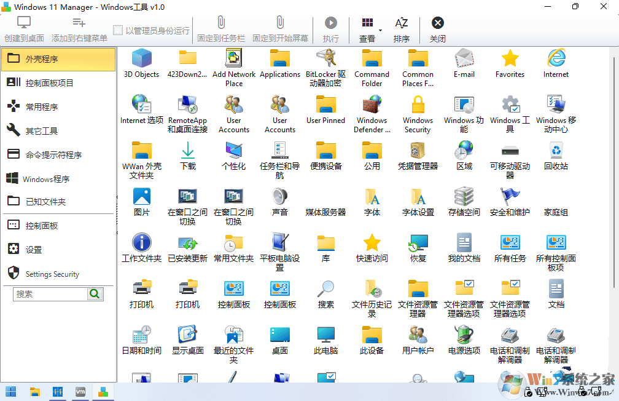
Task: Open the 恢复 recovery icon
Action: tap(418, 244)
